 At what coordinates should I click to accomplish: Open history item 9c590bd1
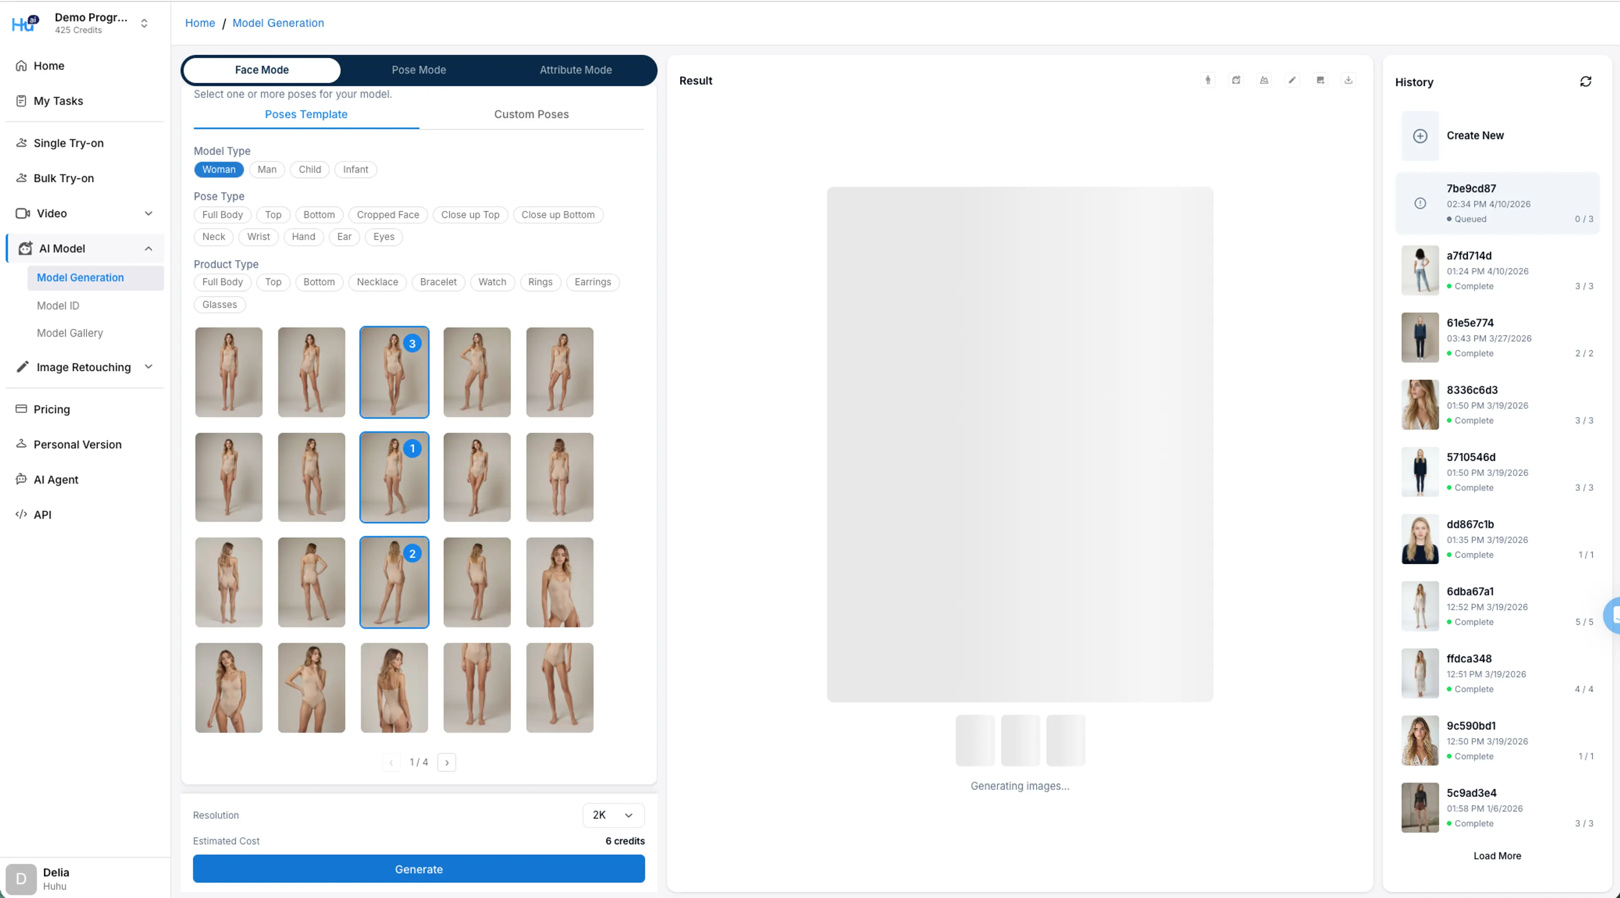point(1497,741)
